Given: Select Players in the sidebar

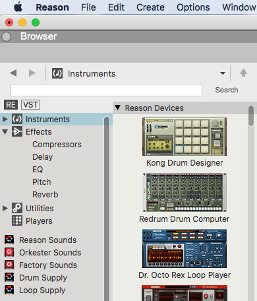Looking at the screenshot, I should [x=39, y=221].
